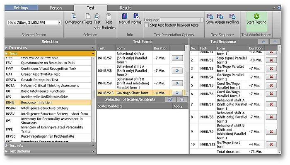Open the Test Batteries icon in ribbon
Image resolution: width=290 pixels, height=165 pixels.
(x=109, y=21)
